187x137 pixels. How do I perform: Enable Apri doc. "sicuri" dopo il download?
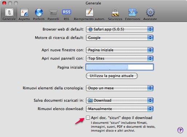(88, 118)
